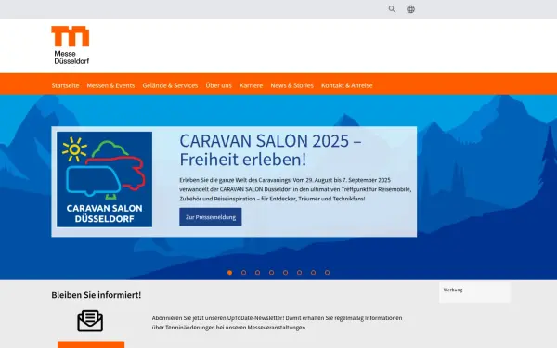The width and height of the screenshot is (557, 348).
Task: Open the Karriere menu item
Action: [252, 85]
